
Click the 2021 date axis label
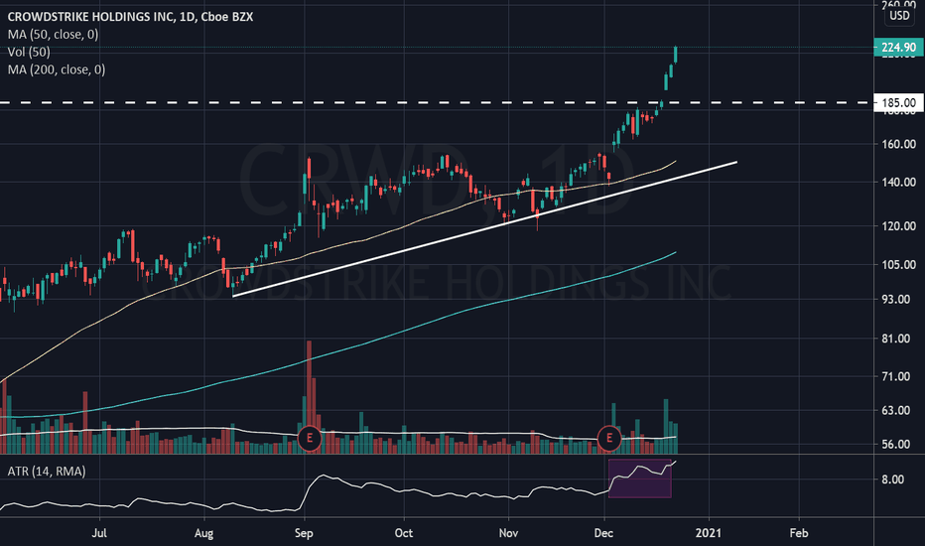tap(708, 533)
